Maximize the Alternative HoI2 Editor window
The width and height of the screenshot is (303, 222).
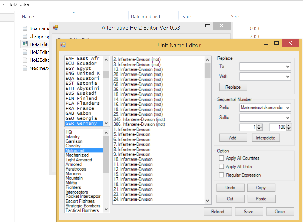[x=207, y=26]
